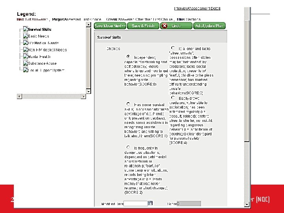Click the icon beside Non HIV Medical Needs
The width and height of the screenshot is (284, 213).
click(25, 49)
